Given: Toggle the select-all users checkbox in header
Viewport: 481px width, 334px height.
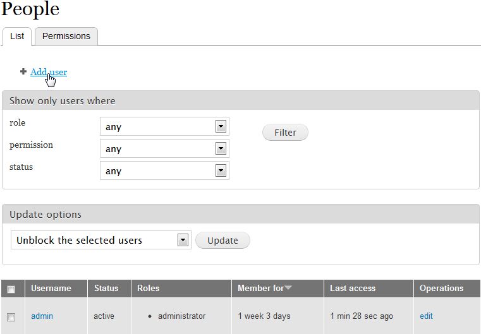Looking at the screenshot, I should (x=11, y=289).
